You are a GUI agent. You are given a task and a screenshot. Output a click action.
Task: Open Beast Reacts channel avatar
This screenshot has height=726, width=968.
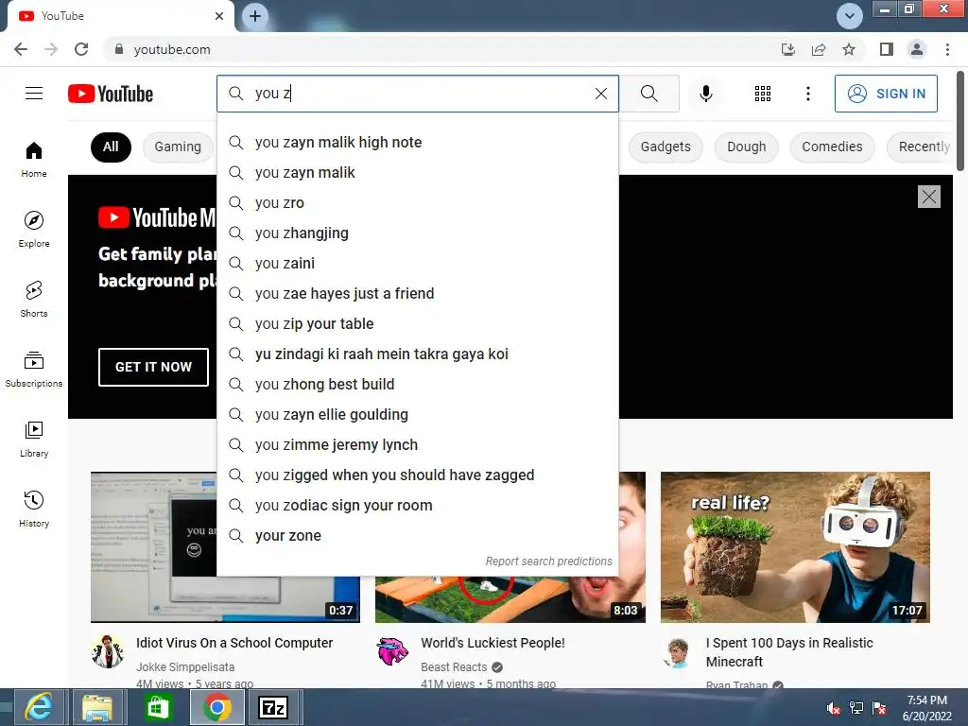[392, 651]
